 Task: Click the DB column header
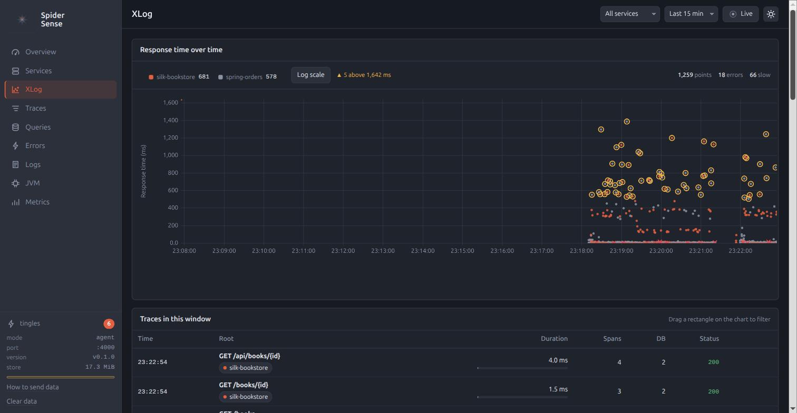(x=660, y=339)
